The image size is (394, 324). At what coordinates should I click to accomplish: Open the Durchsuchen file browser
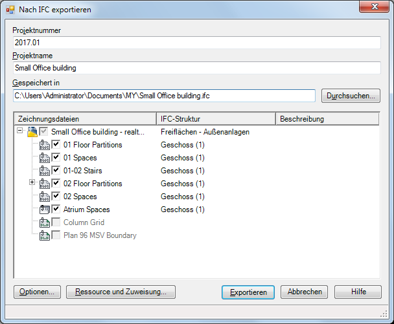[351, 96]
